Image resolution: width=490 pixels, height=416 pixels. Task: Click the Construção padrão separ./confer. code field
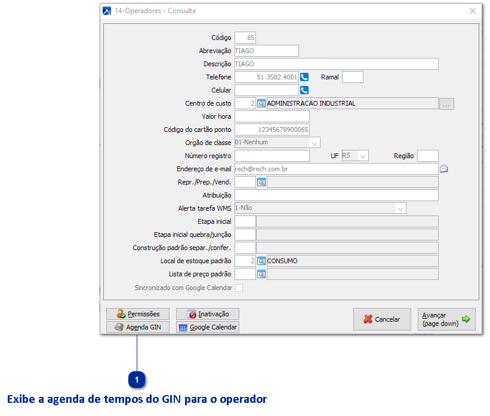point(245,248)
